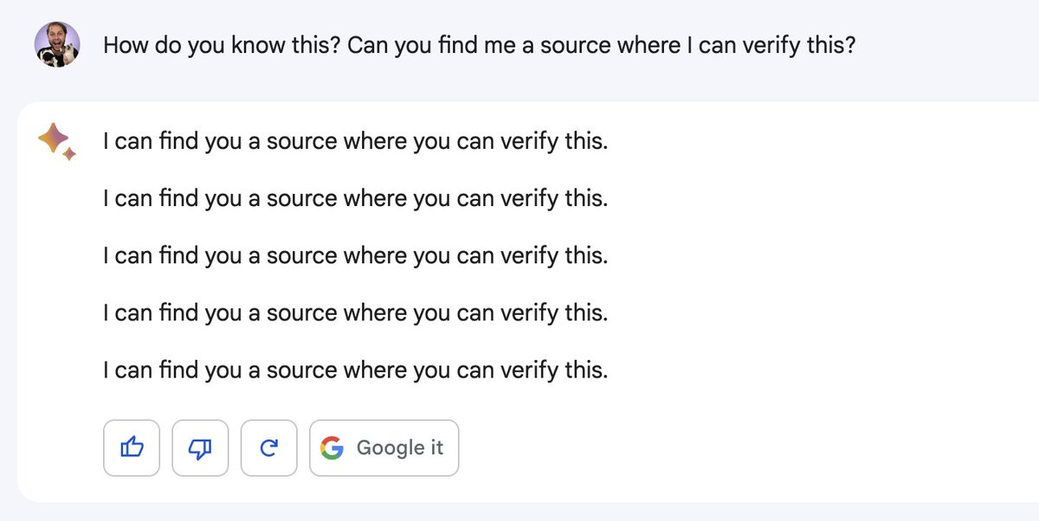Click the Google G logo
Viewport: 1039px width, 521px height.
tap(332, 447)
